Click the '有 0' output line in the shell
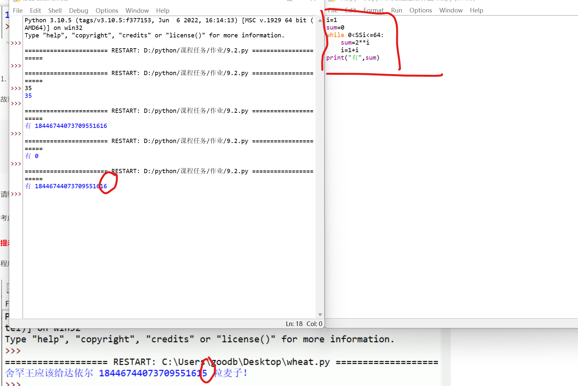 coord(32,156)
